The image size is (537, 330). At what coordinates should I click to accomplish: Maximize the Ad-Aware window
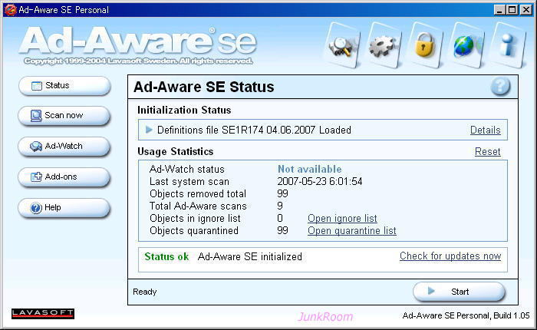[x=512, y=10]
